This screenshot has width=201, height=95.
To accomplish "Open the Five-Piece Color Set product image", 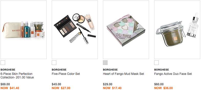I will tap(75, 30).
